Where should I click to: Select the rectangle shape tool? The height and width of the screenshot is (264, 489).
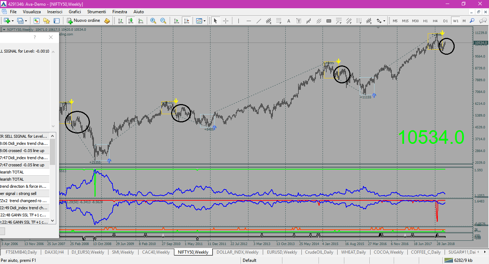[x=329, y=21]
